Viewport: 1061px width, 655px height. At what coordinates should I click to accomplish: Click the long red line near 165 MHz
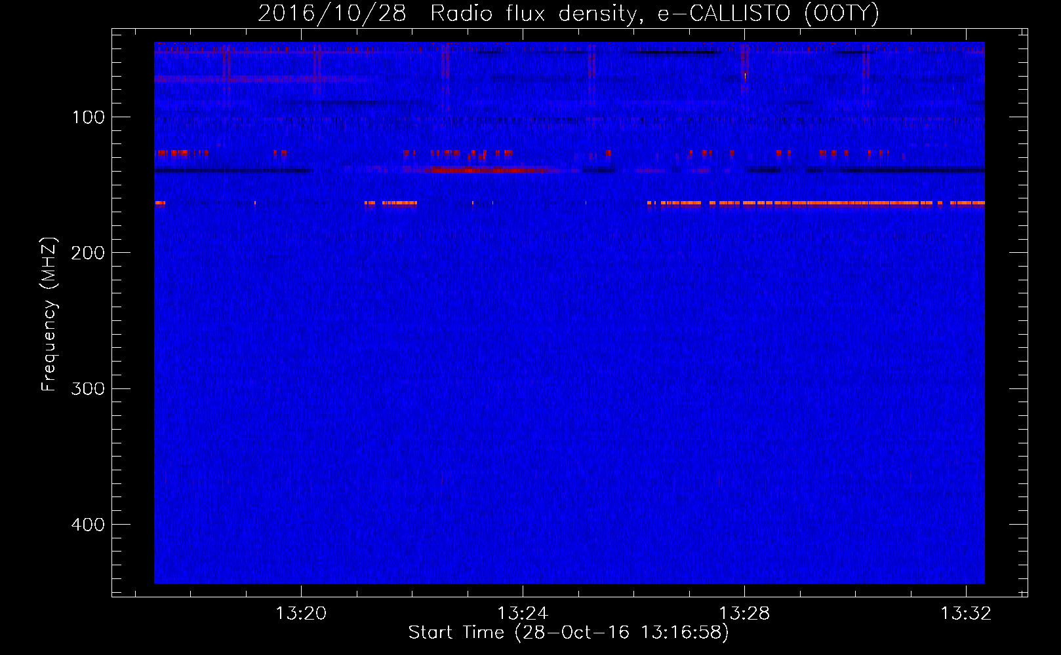816,203
